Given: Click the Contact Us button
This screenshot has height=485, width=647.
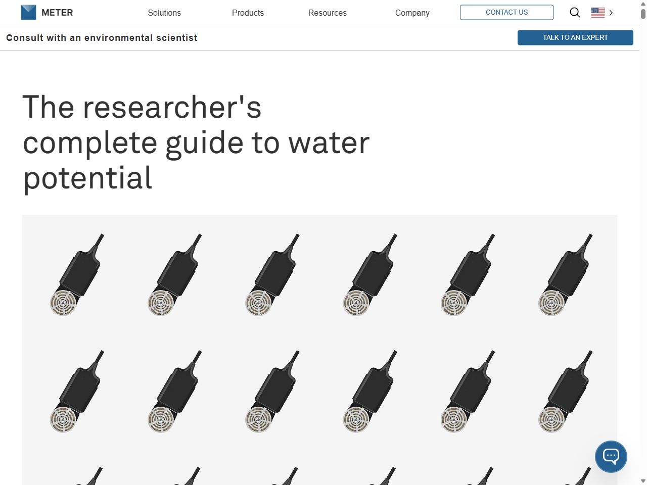Looking at the screenshot, I should (506, 13).
